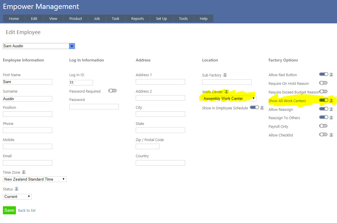Enable the Password Required toggle
Image resolution: width=337 pixels, height=223 pixels.
pyautogui.click(x=112, y=91)
